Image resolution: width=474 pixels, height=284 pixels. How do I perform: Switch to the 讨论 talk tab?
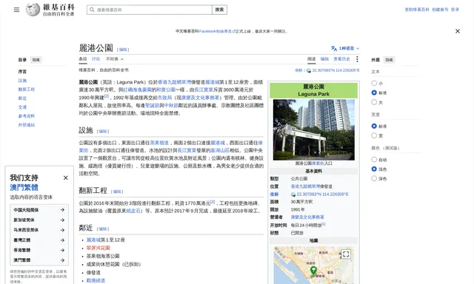click(96, 59)
